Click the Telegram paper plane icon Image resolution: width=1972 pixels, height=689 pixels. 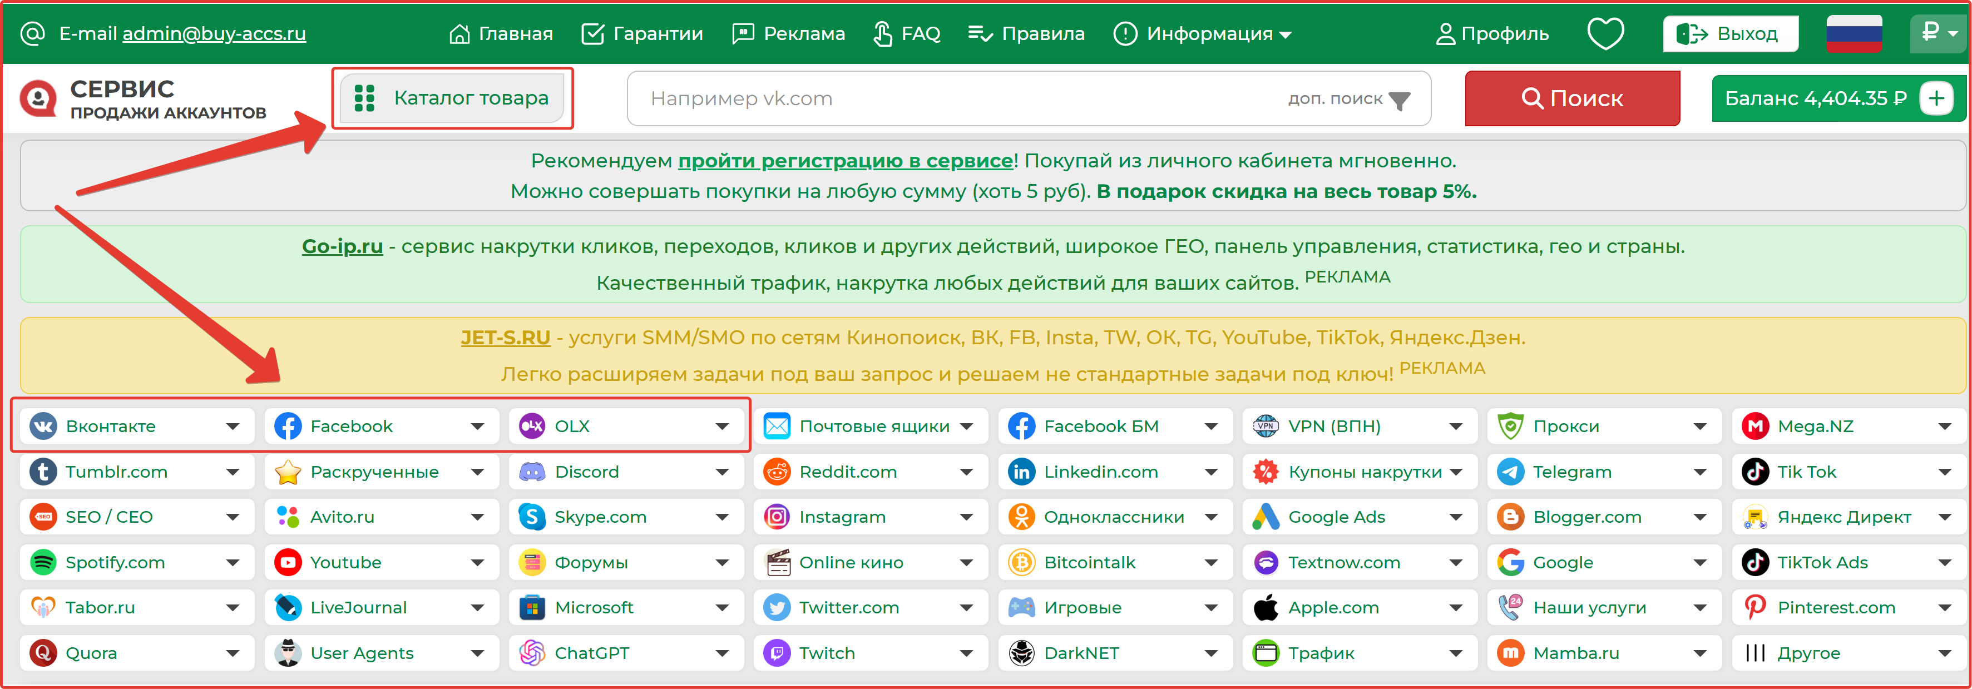[x=1510, y=472]
